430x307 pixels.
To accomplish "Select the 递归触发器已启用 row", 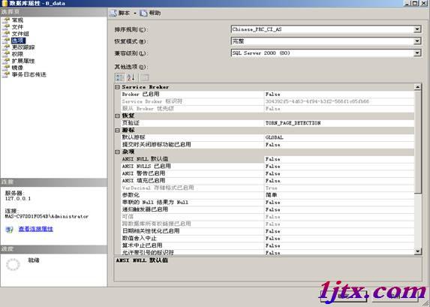I will point(267,209).
